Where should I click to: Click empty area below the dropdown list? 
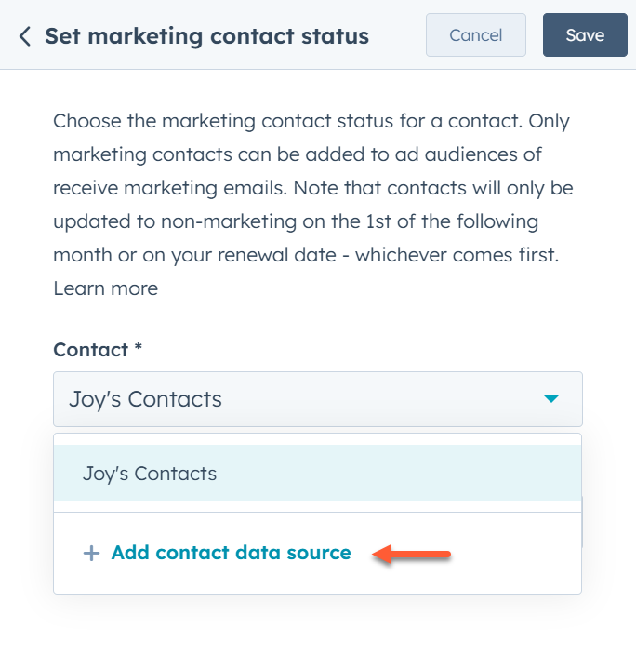317,625
